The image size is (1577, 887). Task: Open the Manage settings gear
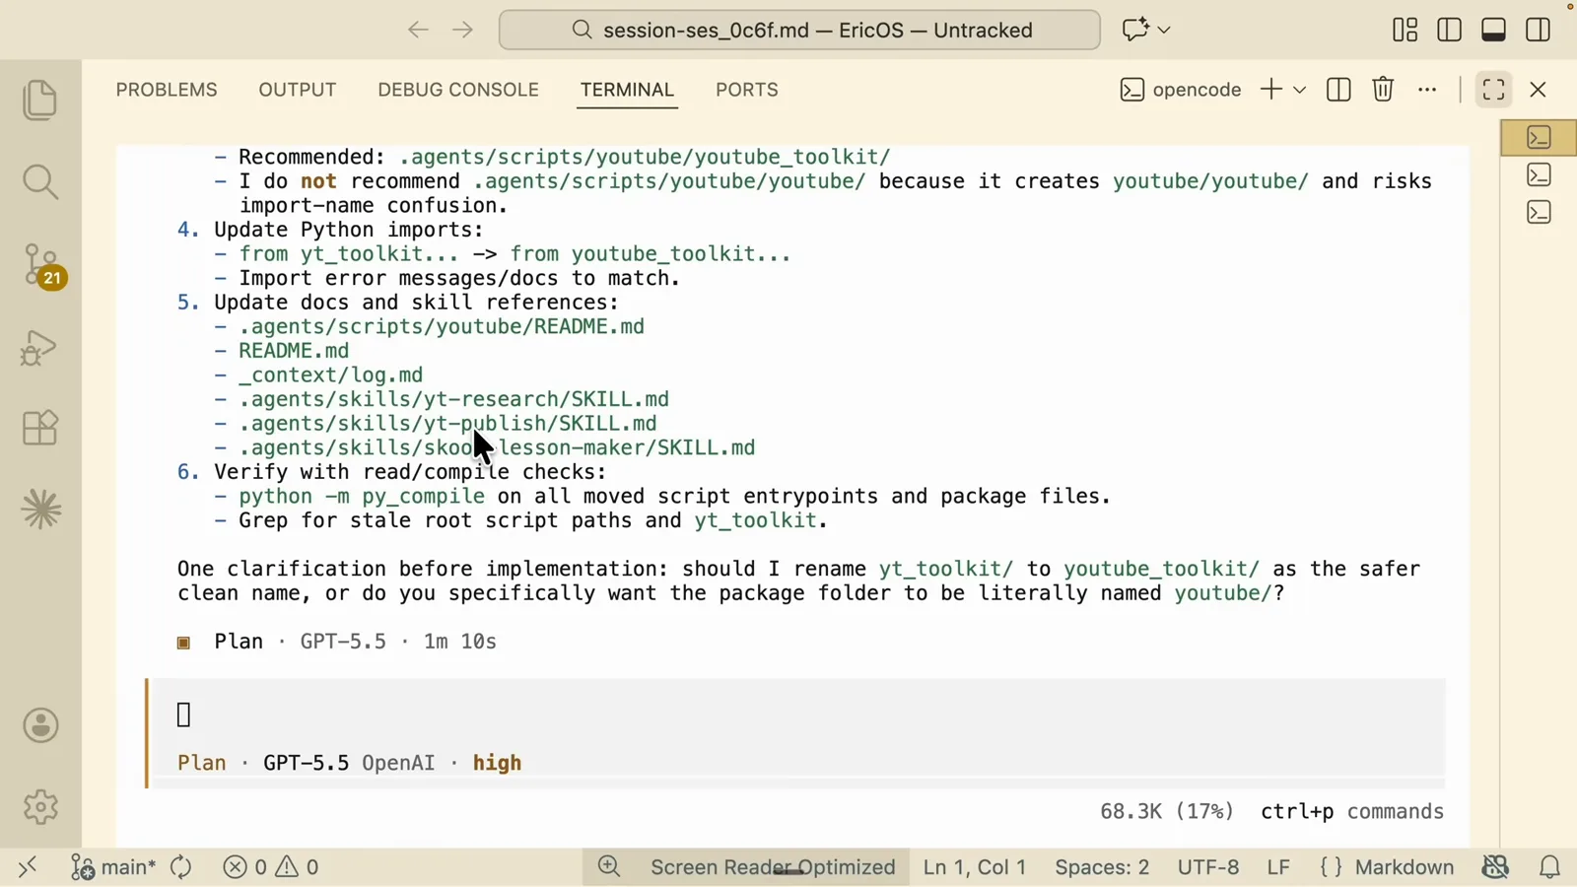point(40,807)
